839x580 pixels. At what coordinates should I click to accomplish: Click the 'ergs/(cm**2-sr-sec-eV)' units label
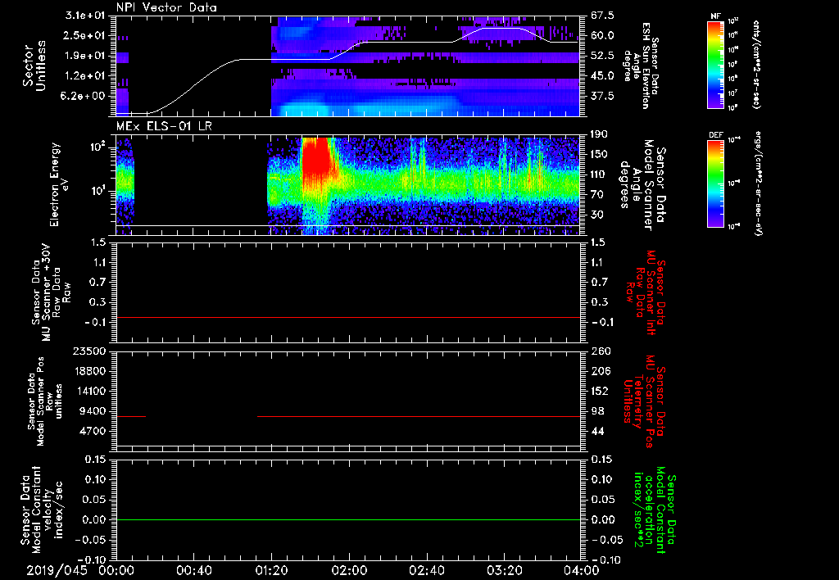(x=758, y=184)
